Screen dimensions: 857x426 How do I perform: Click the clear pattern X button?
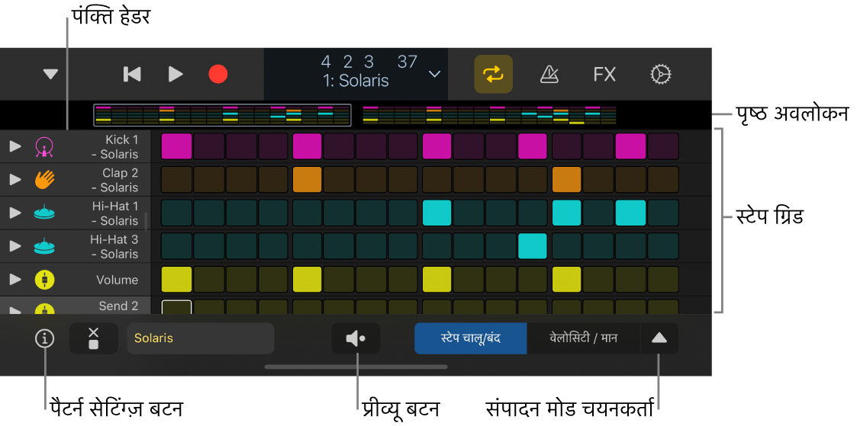93,338
